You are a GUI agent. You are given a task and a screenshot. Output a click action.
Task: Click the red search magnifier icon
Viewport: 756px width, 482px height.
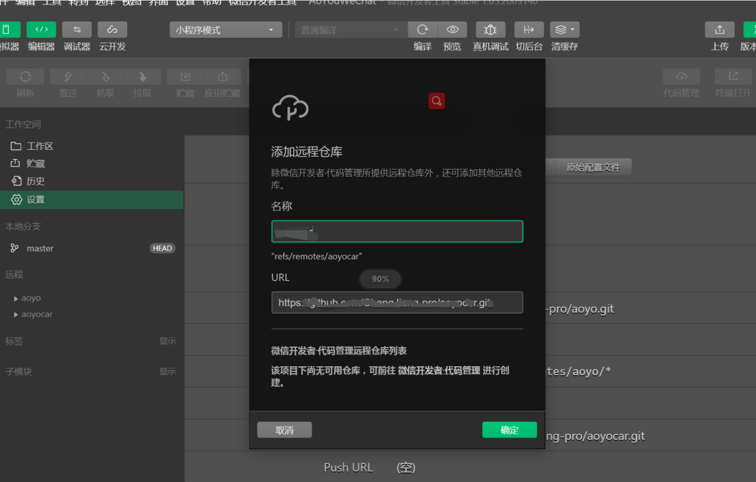pyautogui.click(x=437, y=101)
